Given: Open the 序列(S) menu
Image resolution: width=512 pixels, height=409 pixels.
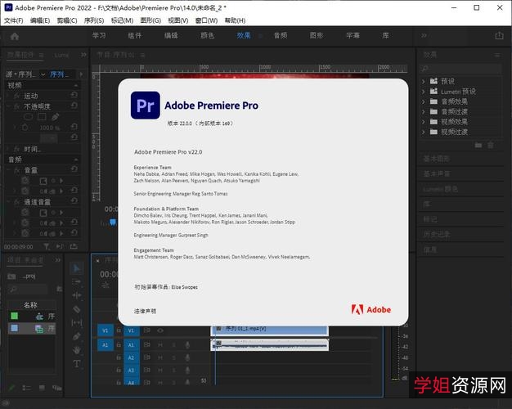Looking at the screenshot, I should [x=94, y=20].
